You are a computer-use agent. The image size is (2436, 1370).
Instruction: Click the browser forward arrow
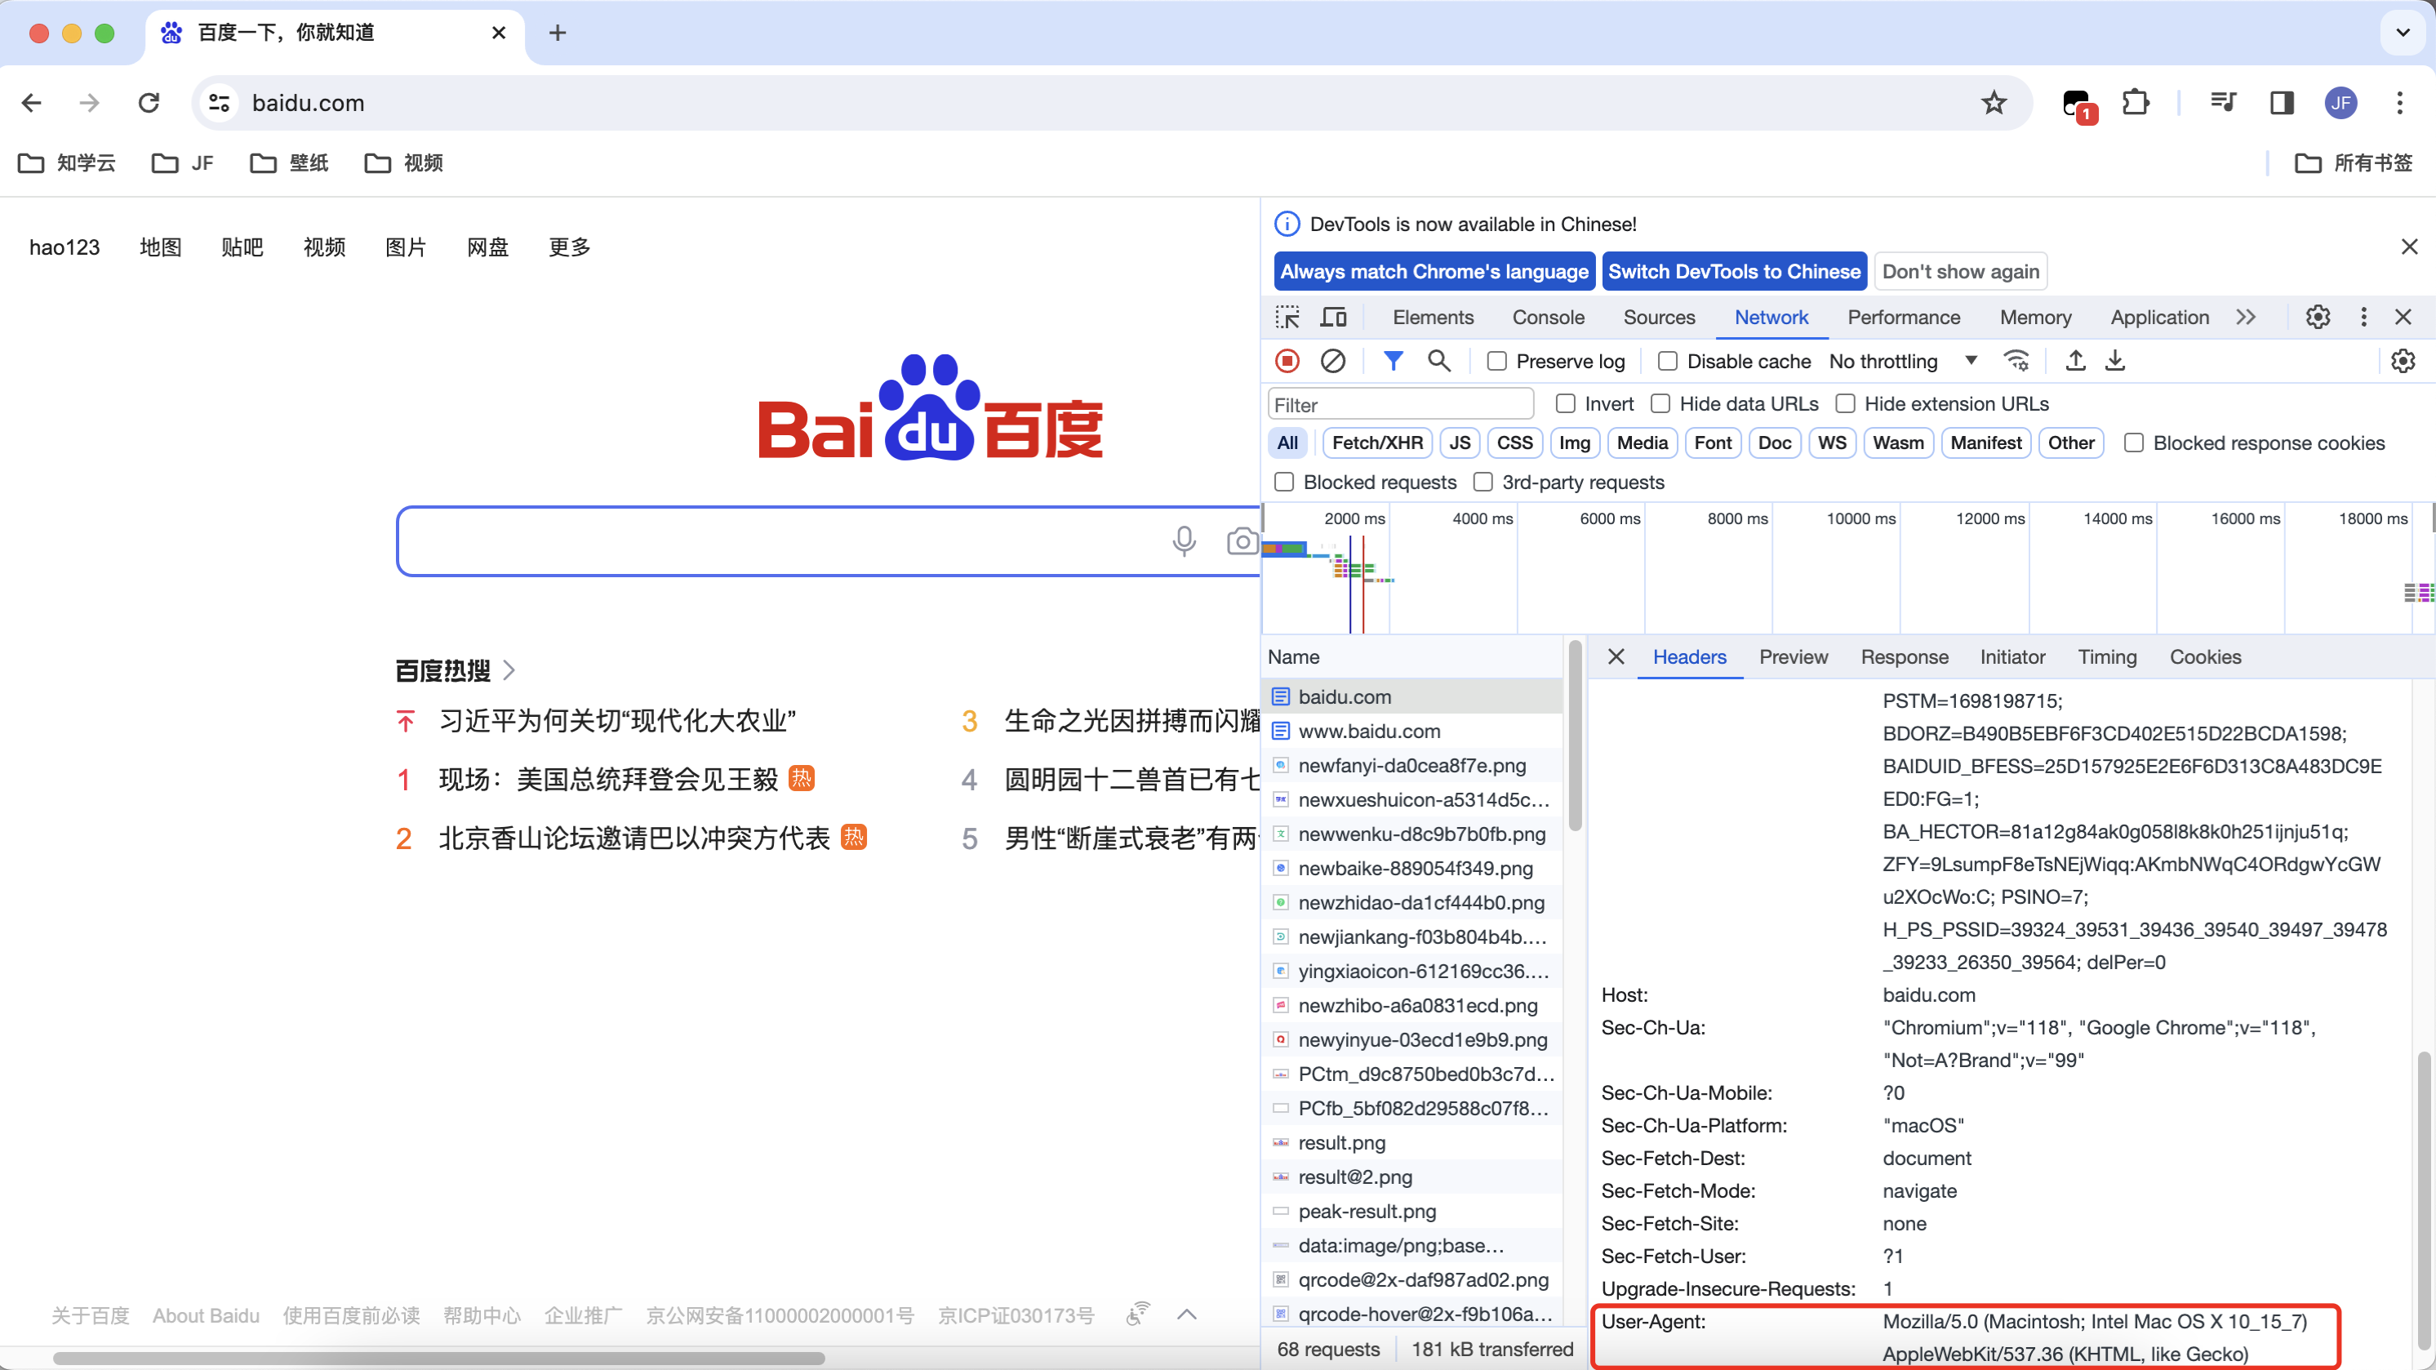coord(90,102)
